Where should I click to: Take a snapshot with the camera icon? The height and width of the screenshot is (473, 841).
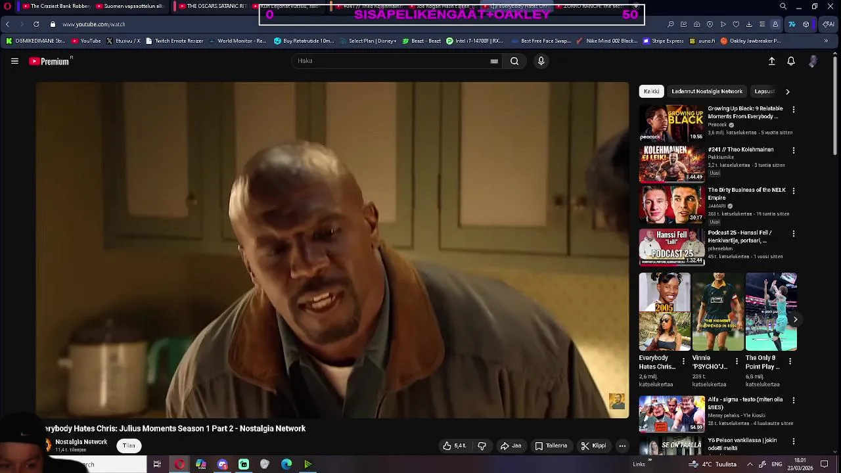coord(696,24)
